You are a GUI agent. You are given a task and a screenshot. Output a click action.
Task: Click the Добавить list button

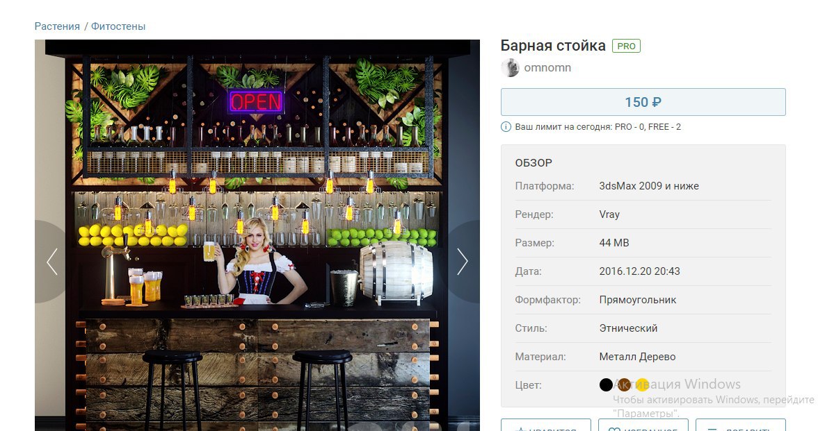pos(741,425)
